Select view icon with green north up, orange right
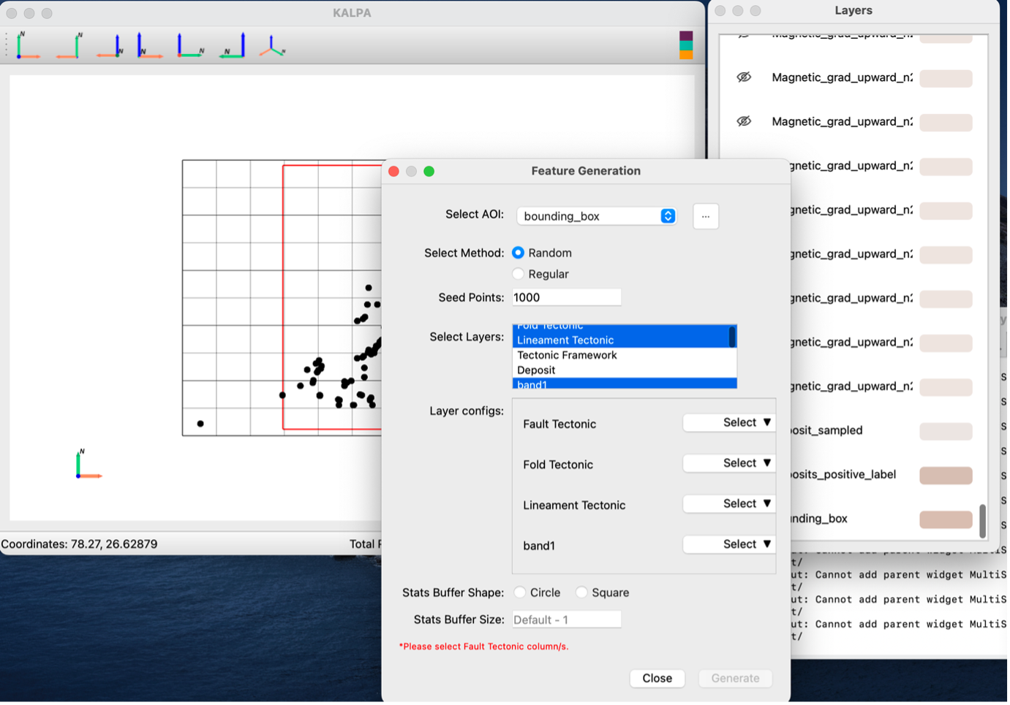This screenshot has width=1010, height=705. (28, 46)
